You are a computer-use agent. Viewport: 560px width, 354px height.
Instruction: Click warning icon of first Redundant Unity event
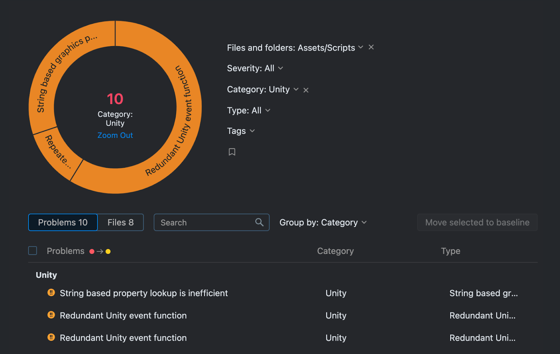pos(51,315)
